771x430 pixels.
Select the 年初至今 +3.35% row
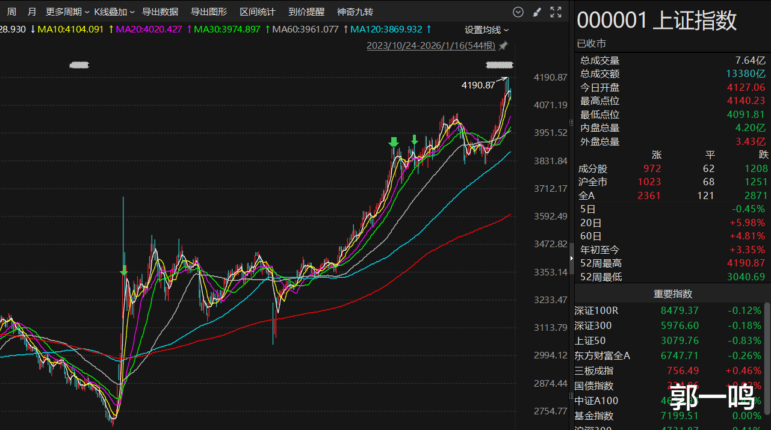coord(672,250)
